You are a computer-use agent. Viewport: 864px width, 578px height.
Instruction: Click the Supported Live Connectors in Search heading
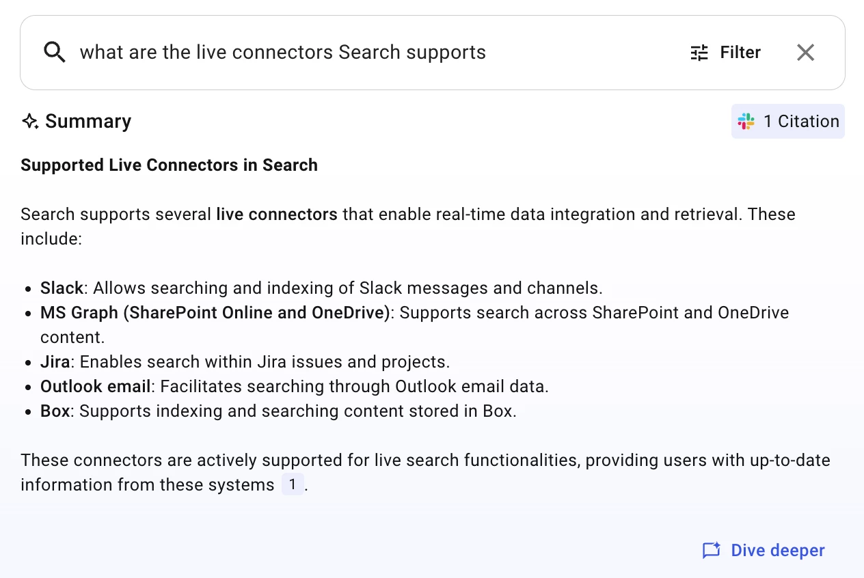[x=169, y=165]
